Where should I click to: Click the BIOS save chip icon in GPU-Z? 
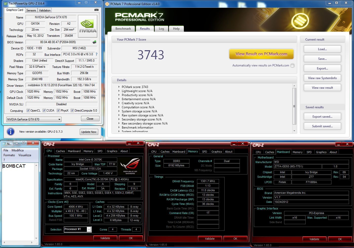point(94,42)
